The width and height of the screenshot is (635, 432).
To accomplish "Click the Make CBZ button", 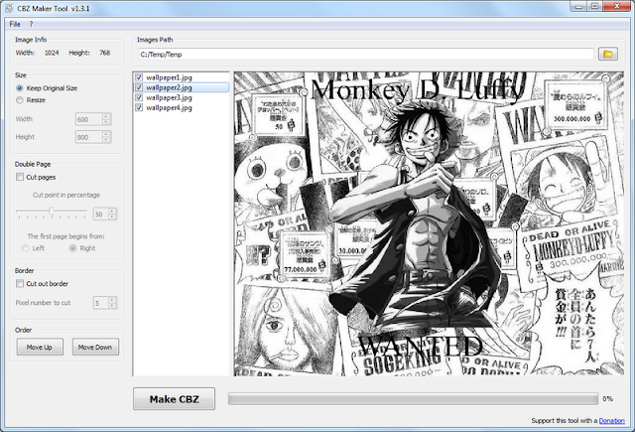I will coord(175,399).
